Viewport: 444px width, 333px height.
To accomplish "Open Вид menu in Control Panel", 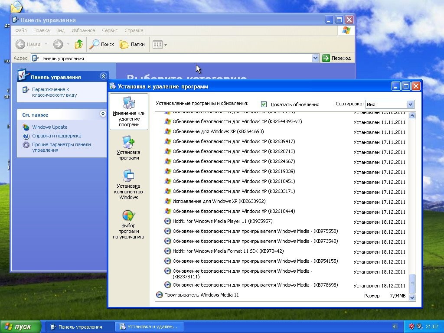I will [60, 30].
